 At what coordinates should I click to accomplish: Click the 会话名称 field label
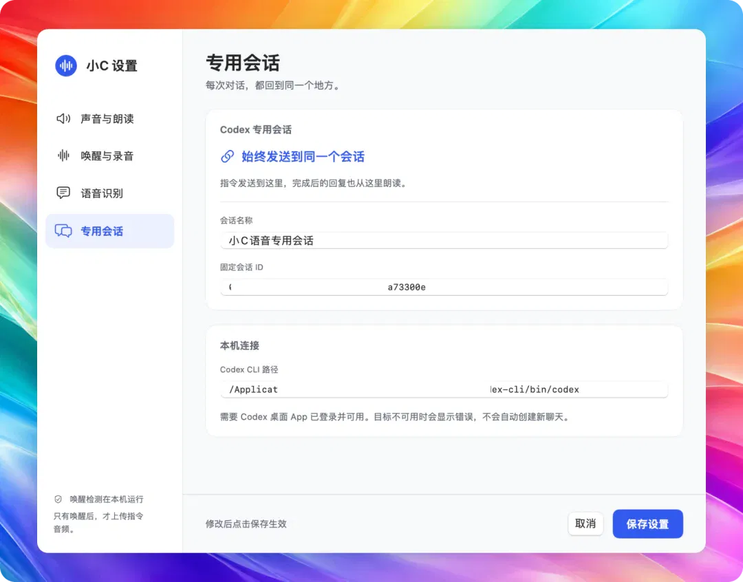237,220
